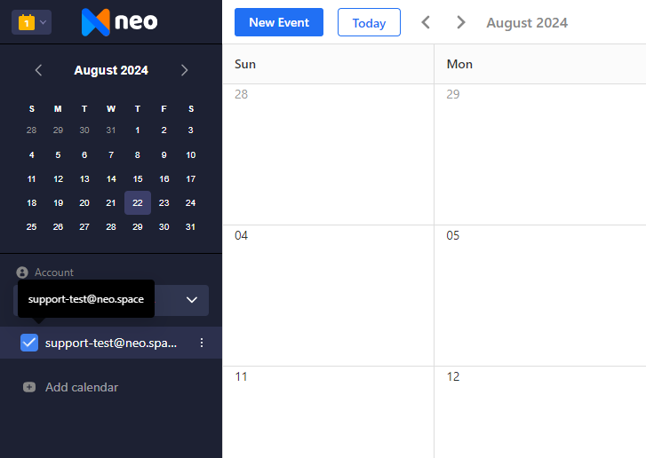Pick August 31 in mini calendar
The height and width of the screenshot is (458, 646).
(x=190, y=226)
